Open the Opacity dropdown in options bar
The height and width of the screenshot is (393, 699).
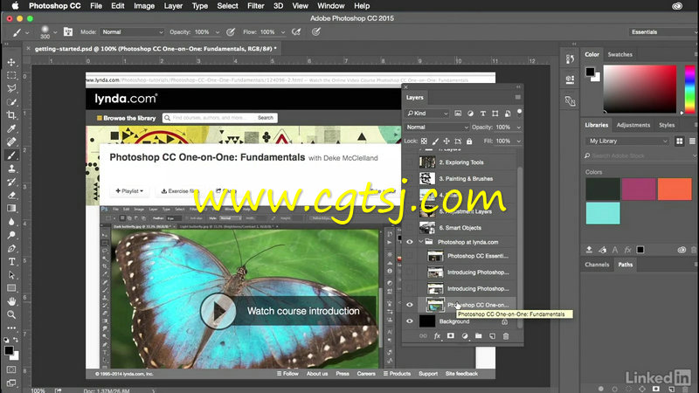(217, 32)
